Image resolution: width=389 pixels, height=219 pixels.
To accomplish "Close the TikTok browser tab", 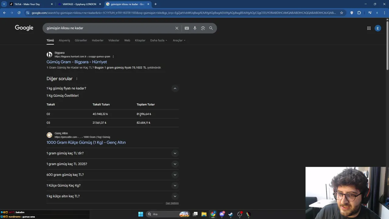I will (52, 4).
